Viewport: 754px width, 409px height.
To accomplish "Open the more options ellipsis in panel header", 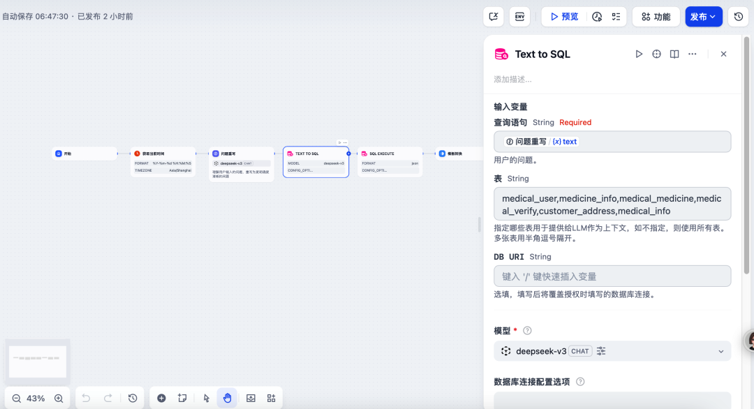I will pyautogui.click(x=692, y=54).
